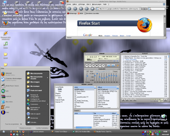
Task: Click the equalizer Preamp slider
Action: coord(87,77)
